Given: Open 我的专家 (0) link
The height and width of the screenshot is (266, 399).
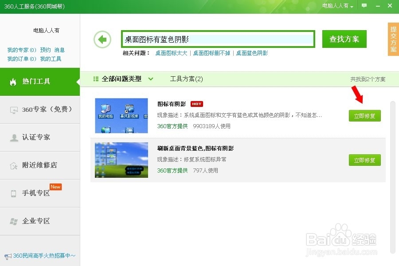Looking at the screenshot, I should [x=22, y=50].
